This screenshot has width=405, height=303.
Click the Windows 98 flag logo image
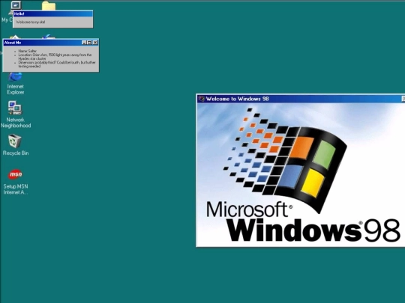click(x=284, y=161)
